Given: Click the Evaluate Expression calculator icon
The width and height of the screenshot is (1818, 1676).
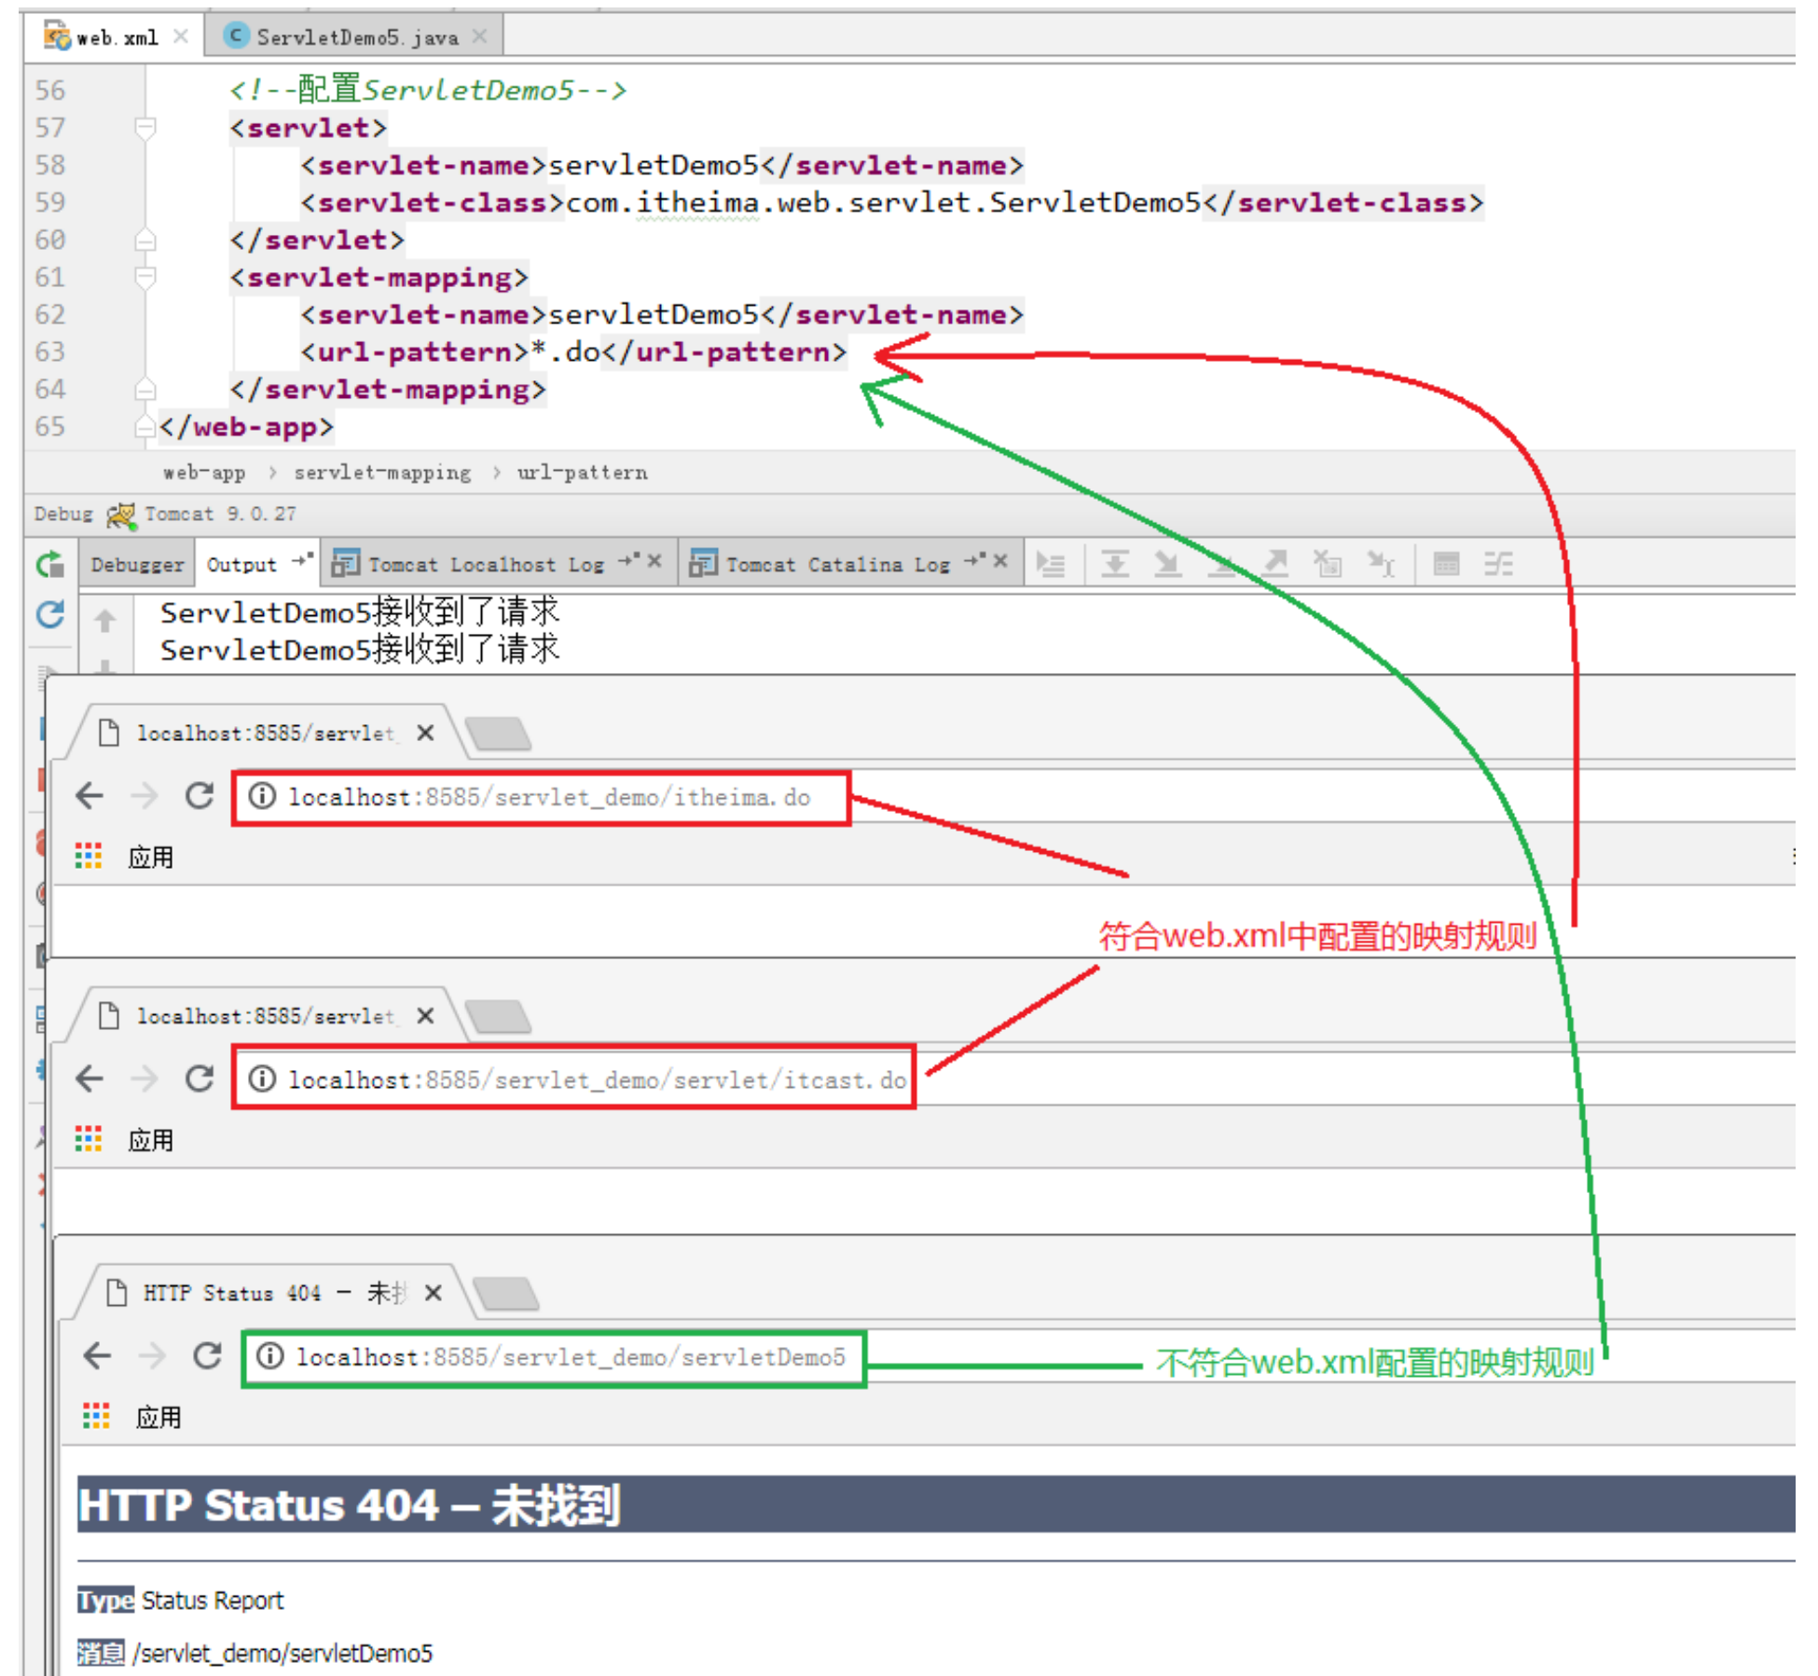Looking at the screenshot, I should pyautogui.click(x=1446, y=564).
